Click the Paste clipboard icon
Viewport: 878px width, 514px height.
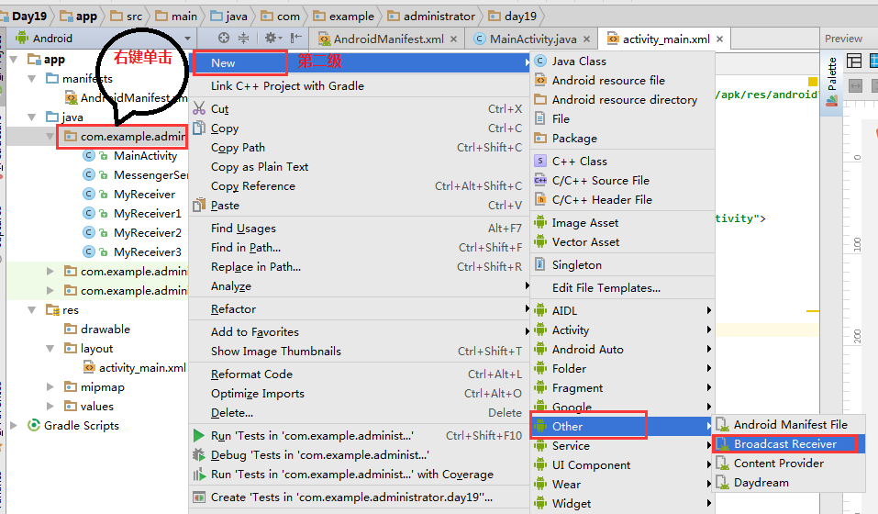(x=199, y=205)
